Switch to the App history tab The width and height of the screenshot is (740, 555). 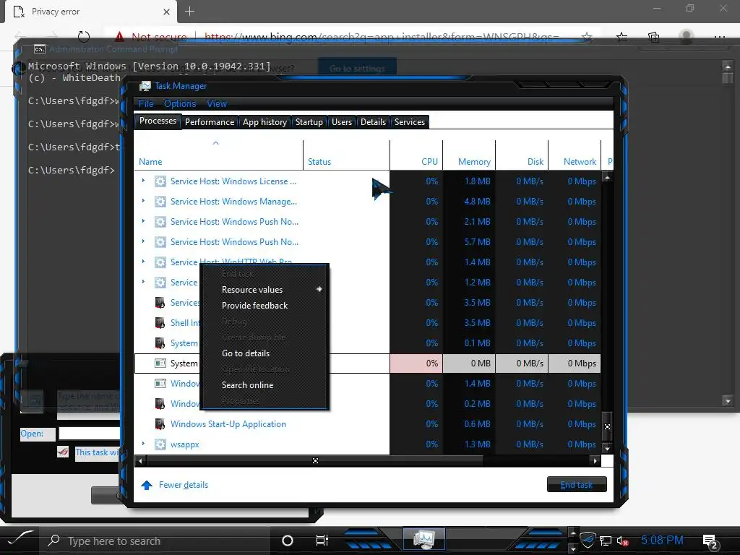[x=264, y=122]
